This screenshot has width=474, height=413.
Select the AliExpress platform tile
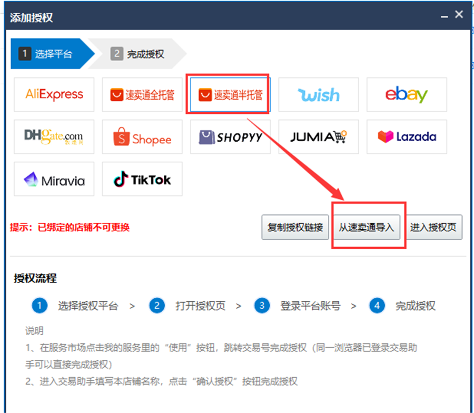[54, 95]
